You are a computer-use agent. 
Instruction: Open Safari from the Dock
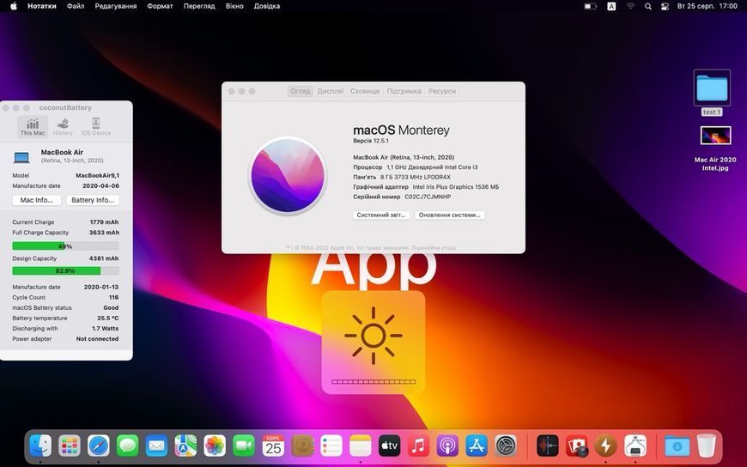point(99,446)
